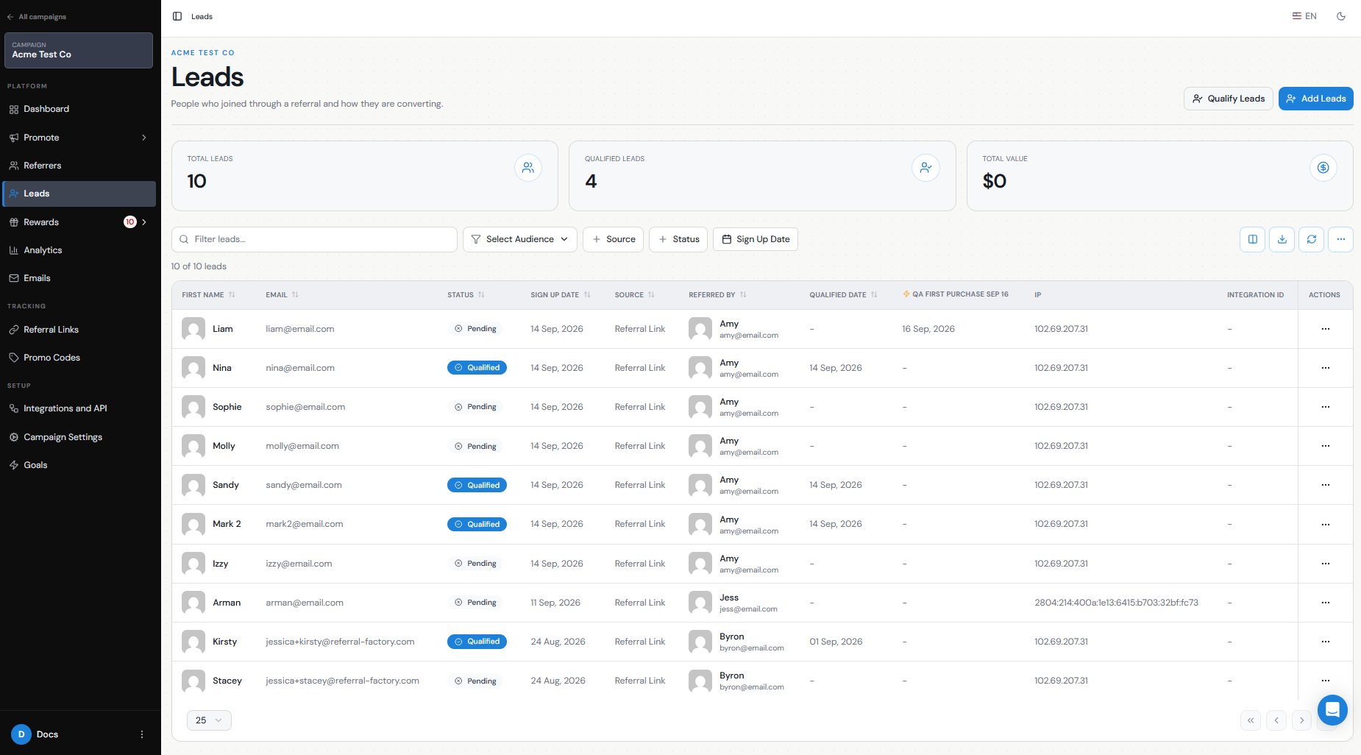Switch to dark mode moon icon
This screenshot has width=1361, height=755.
(1341, 16)
